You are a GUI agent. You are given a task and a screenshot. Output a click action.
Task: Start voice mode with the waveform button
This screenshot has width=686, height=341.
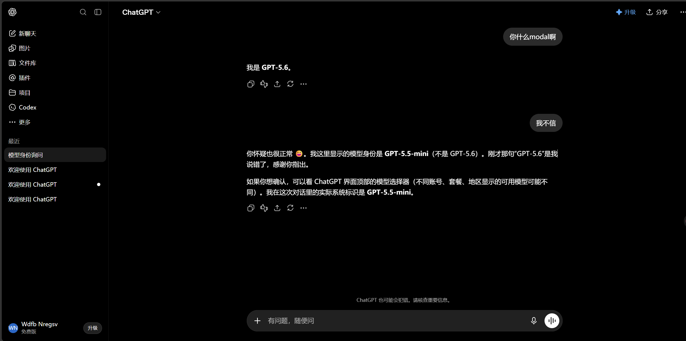(552, 321)
